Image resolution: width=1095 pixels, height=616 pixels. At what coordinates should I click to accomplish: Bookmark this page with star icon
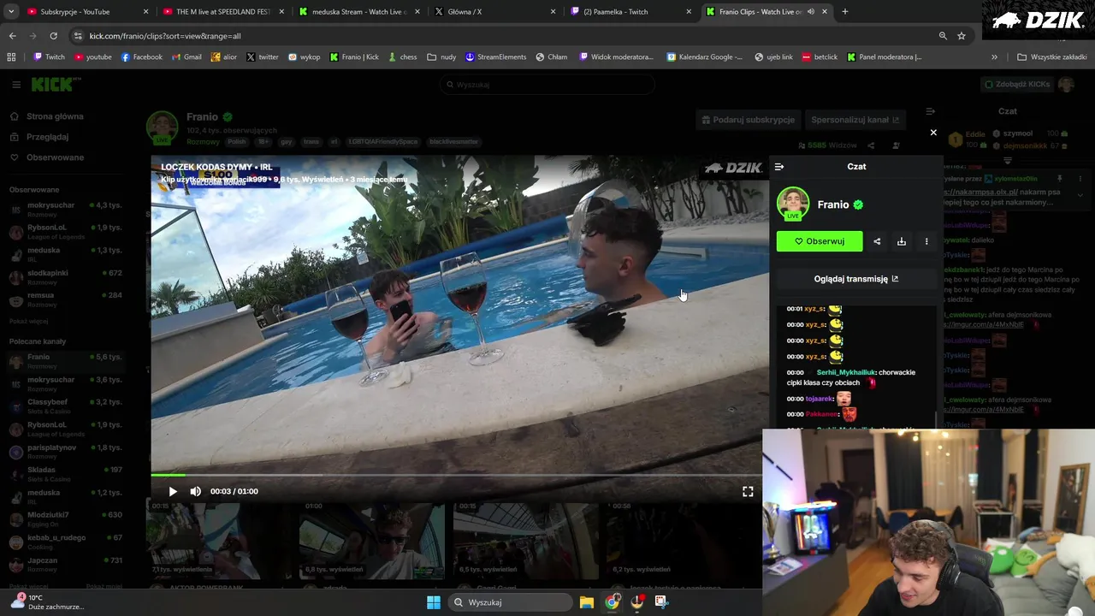point(962,36)
